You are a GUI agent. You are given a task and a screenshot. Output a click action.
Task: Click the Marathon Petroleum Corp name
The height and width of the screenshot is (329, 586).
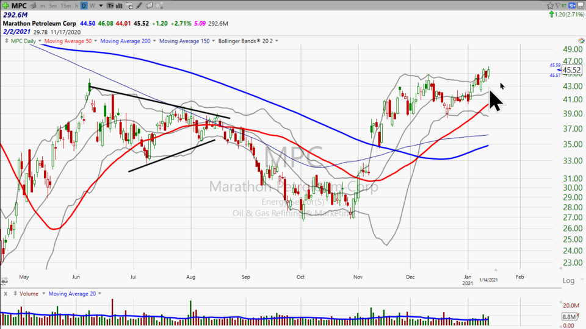click(39, 24)
